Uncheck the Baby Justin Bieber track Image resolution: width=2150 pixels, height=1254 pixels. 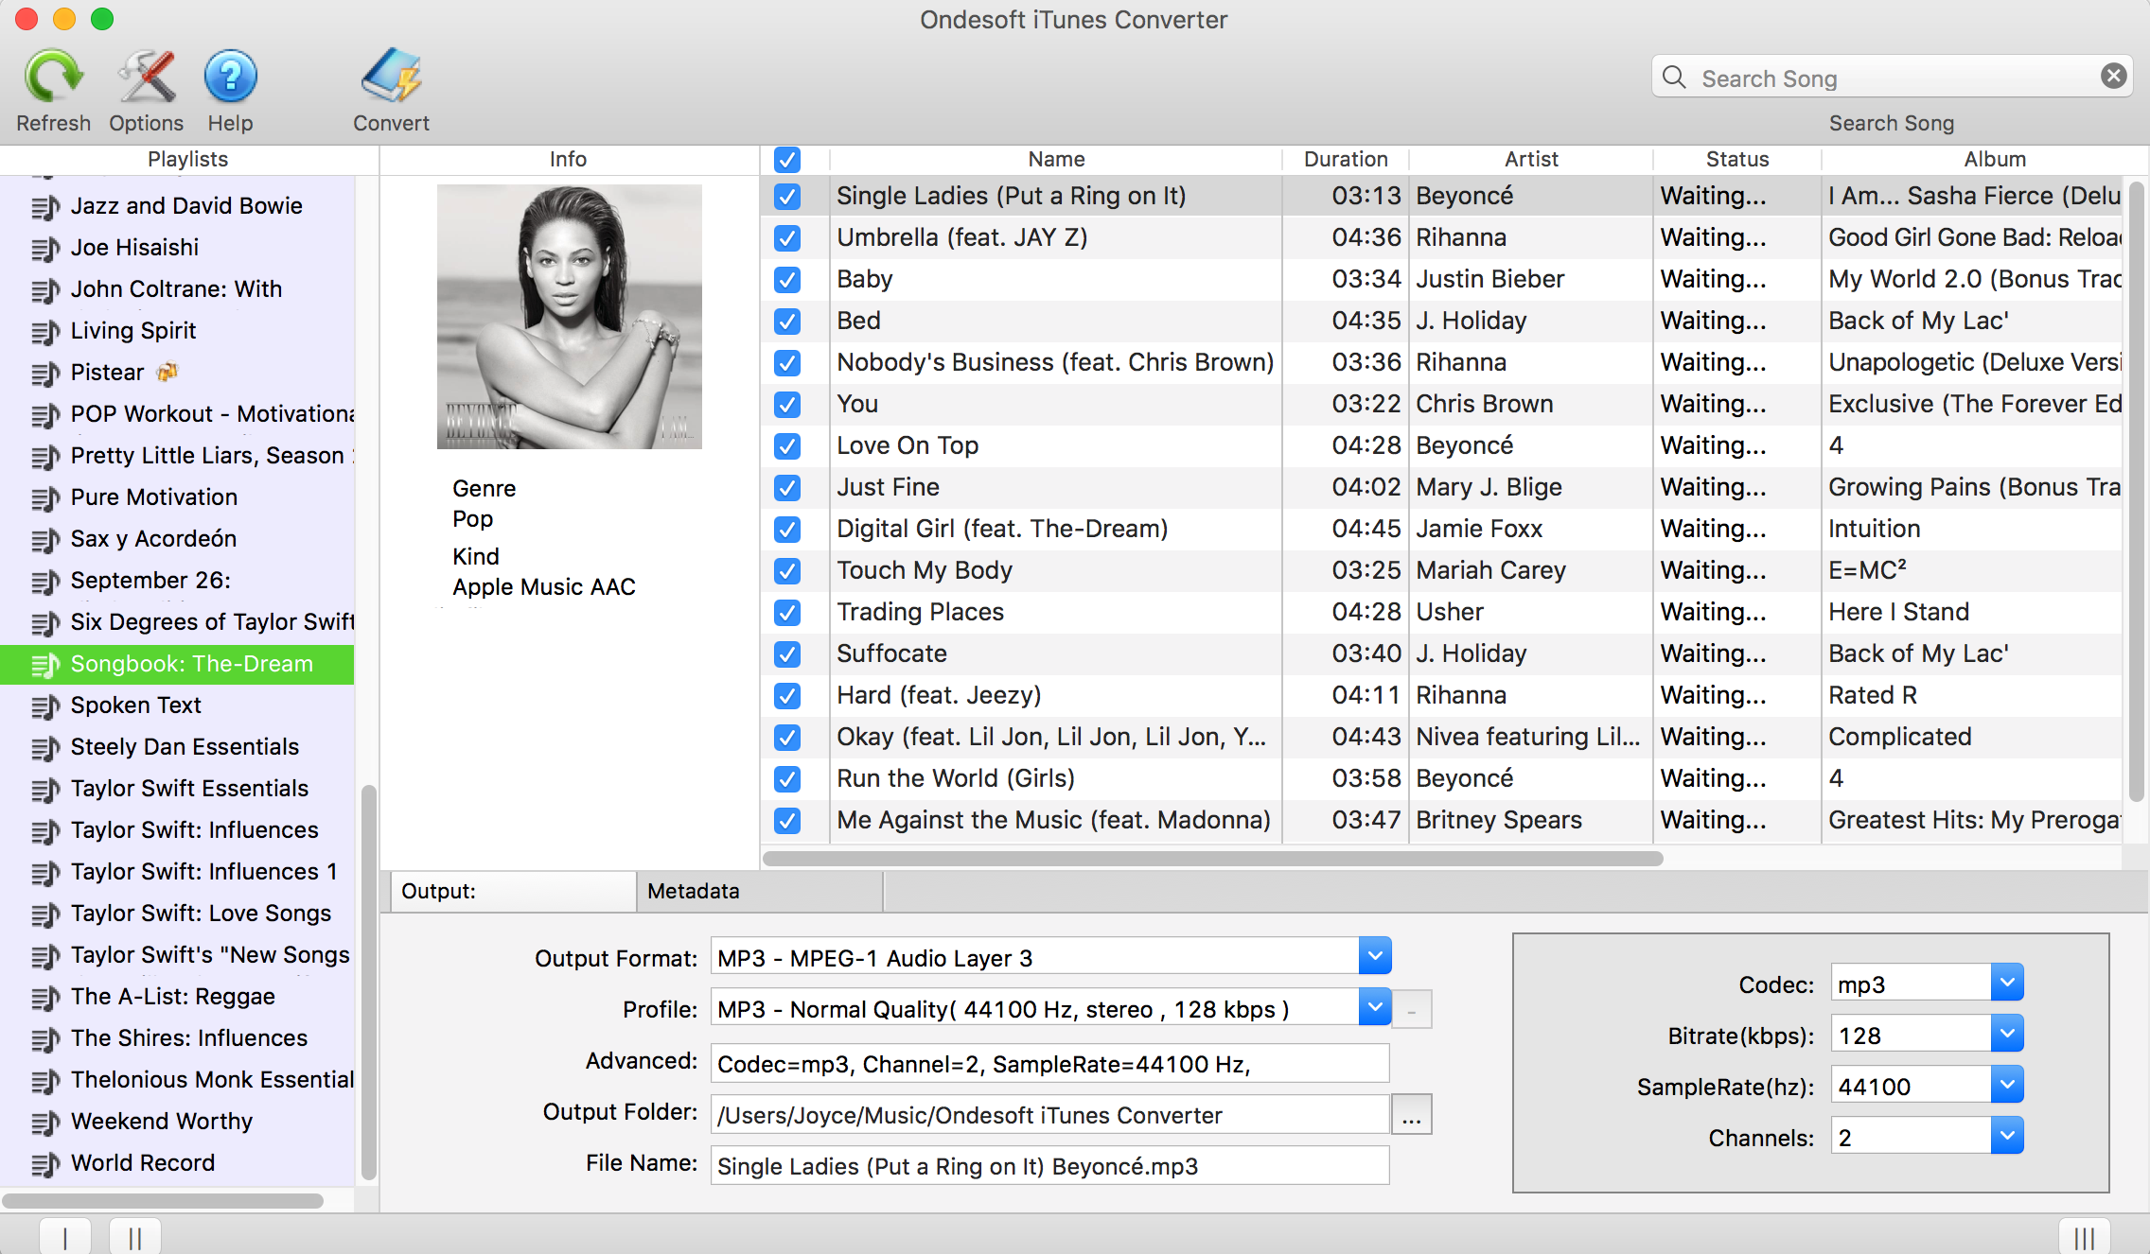786,279
